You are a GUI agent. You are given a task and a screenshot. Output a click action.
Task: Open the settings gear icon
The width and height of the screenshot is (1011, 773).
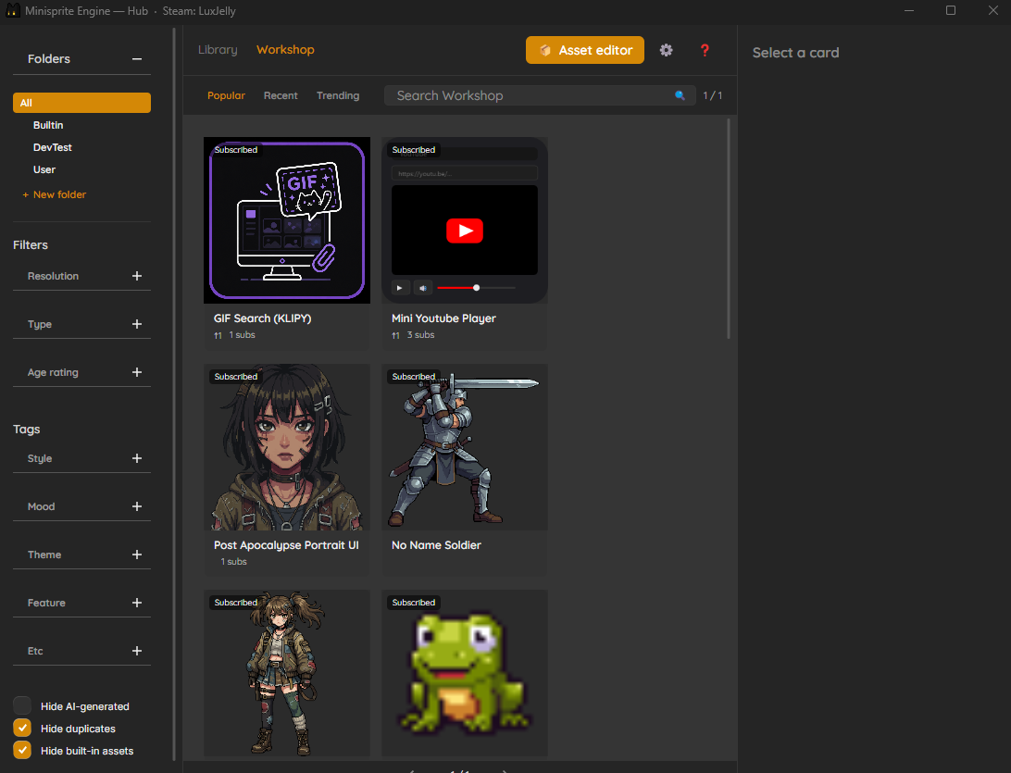(x=666, y=50)
